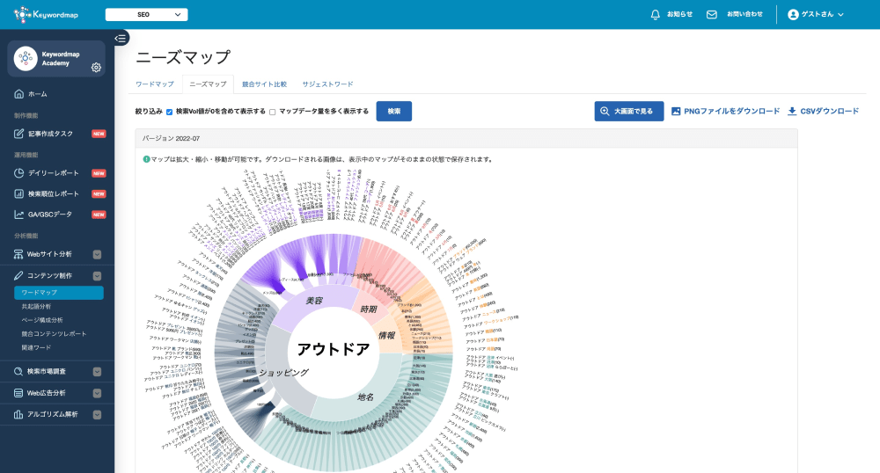Click the image icon beside PNG download
The image size is (880, 473).
tap(676, 111)
